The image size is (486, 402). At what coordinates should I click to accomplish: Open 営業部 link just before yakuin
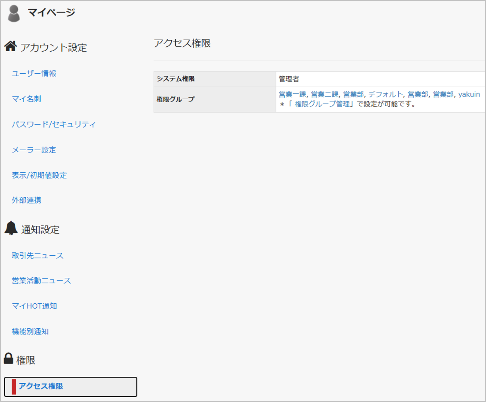443,94
